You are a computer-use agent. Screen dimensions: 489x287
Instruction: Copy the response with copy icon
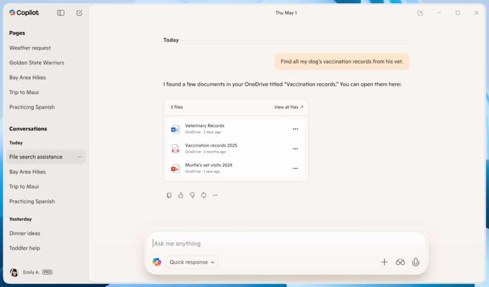coord(169,195)
